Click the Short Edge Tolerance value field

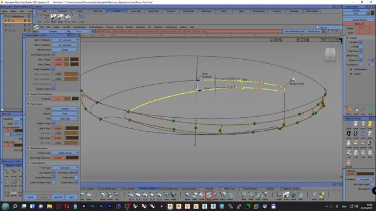pyautogui.click(x=58, y=158)
